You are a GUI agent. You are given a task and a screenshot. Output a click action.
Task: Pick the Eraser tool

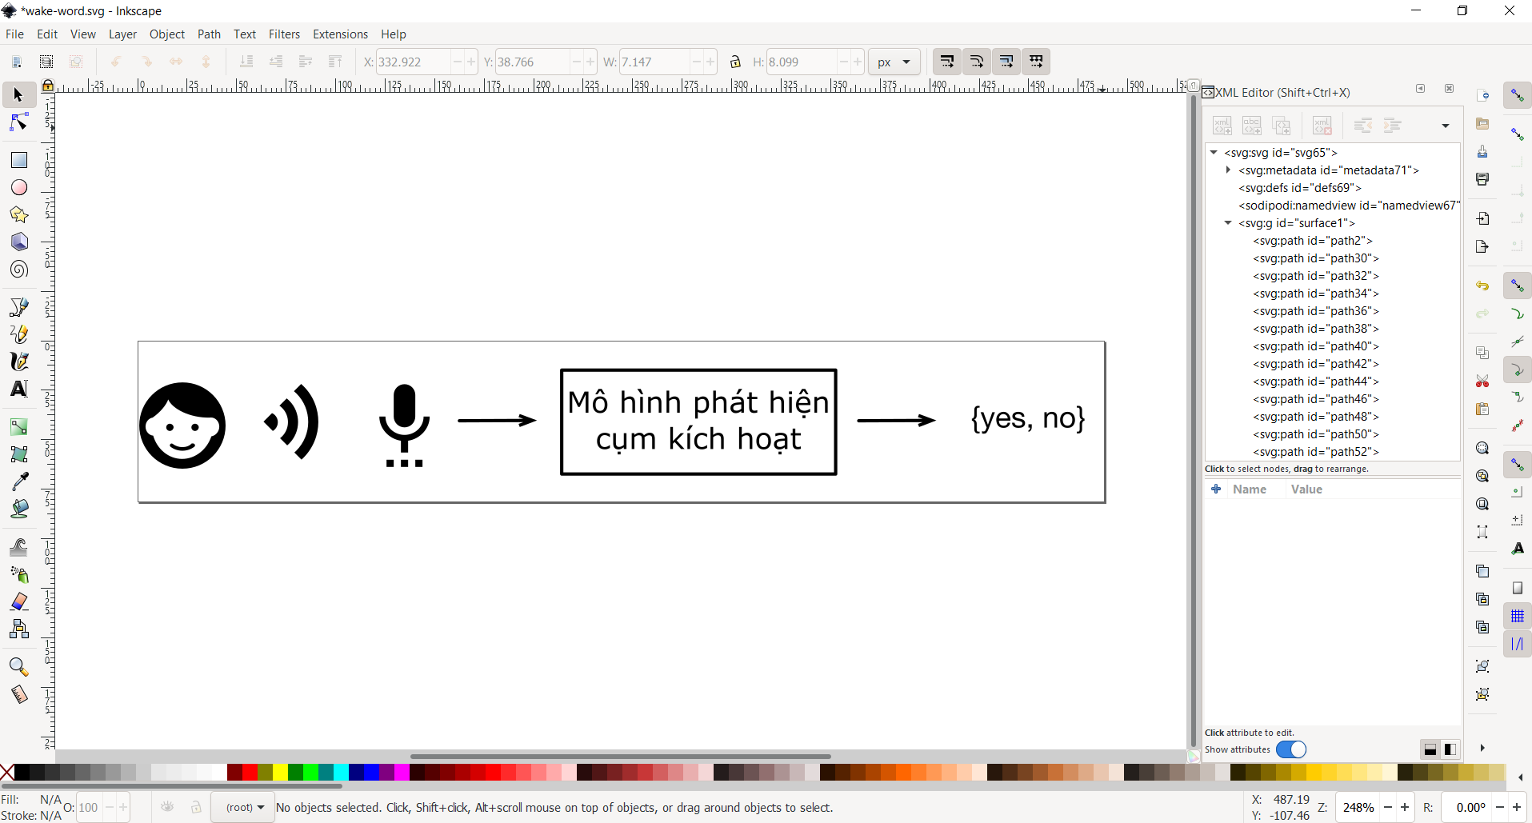pos(19,601)
